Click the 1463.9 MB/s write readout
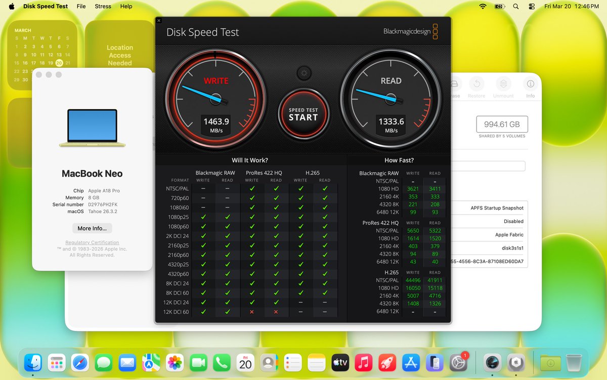Image resolution: width=607 pixels, height=380 pixels. 216,125
